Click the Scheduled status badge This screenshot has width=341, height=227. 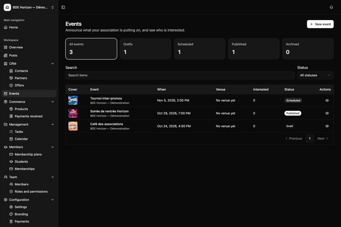pyautogui.click(x=293, y=100)
